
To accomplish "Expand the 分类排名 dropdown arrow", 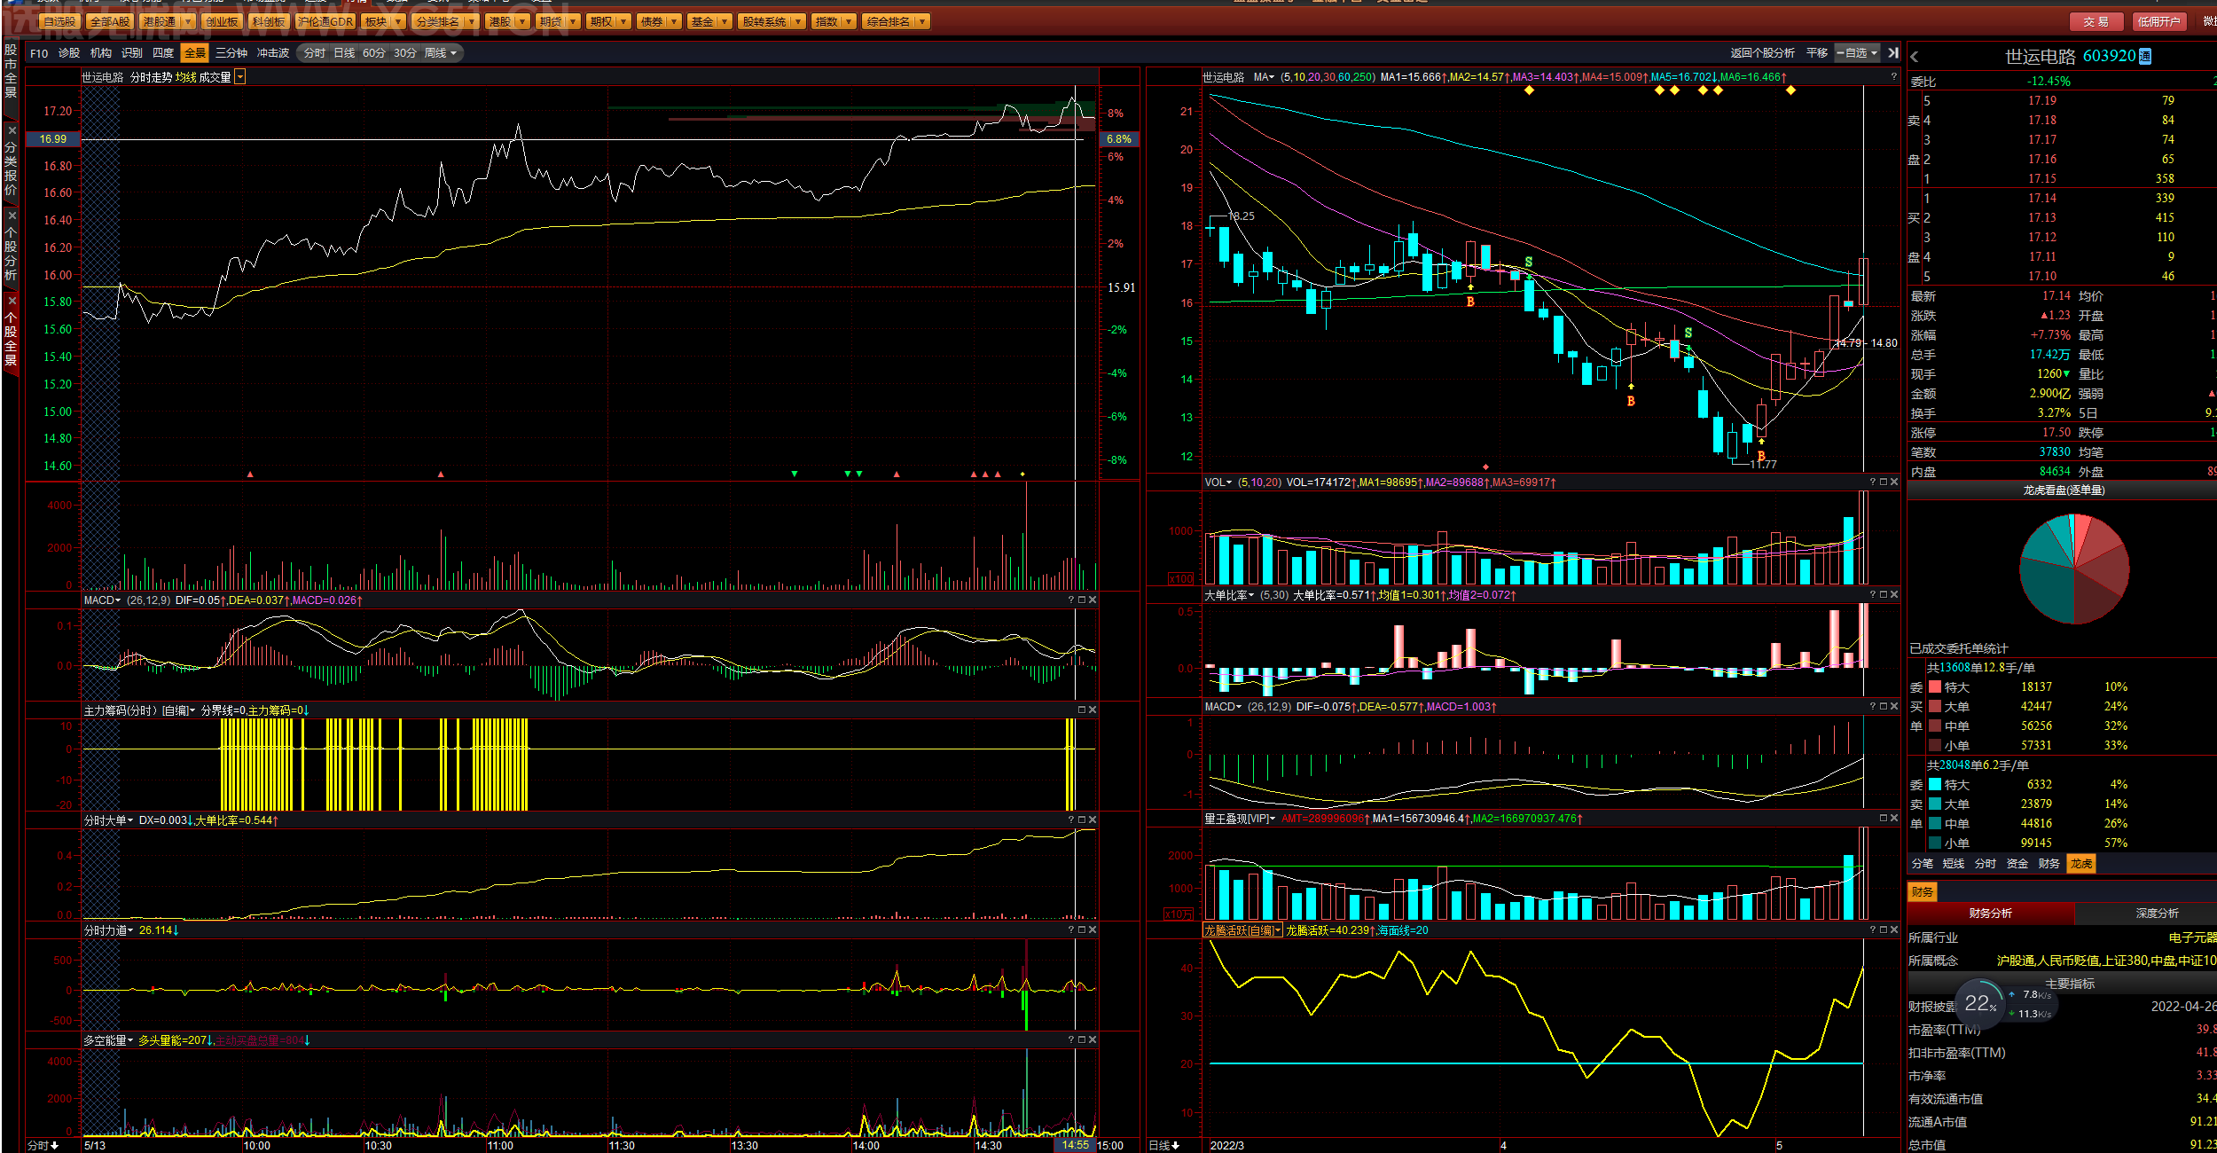I will click(x=471, y=21).
